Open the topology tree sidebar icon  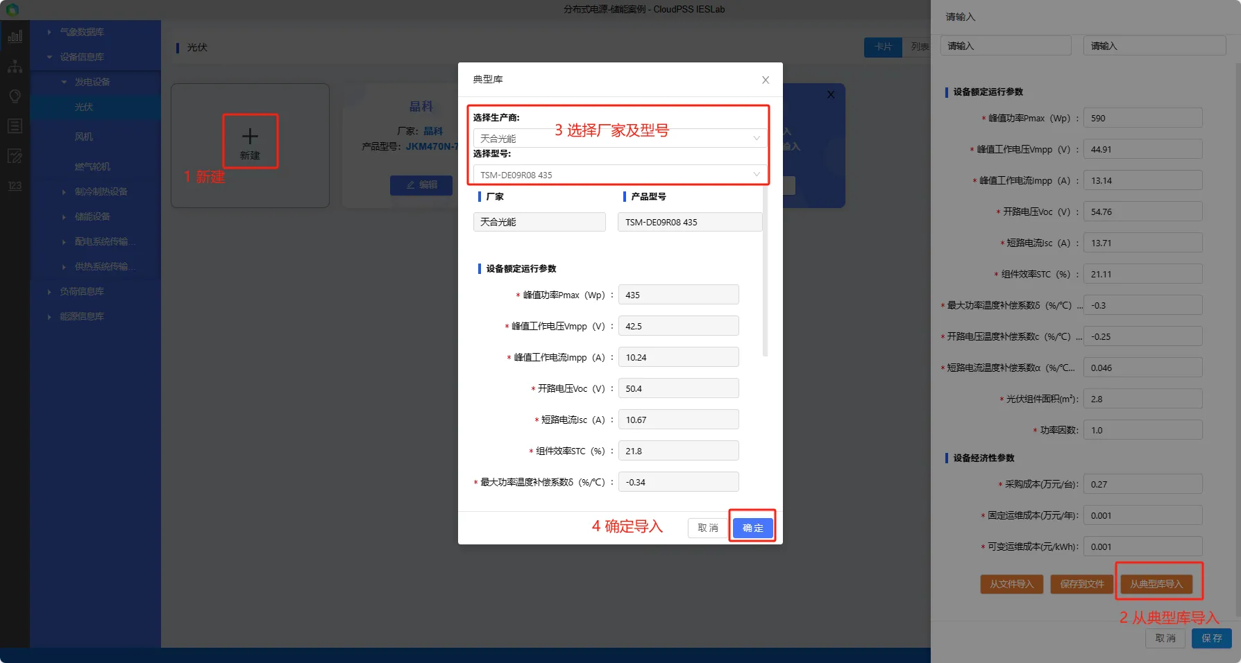pos(15,67)
